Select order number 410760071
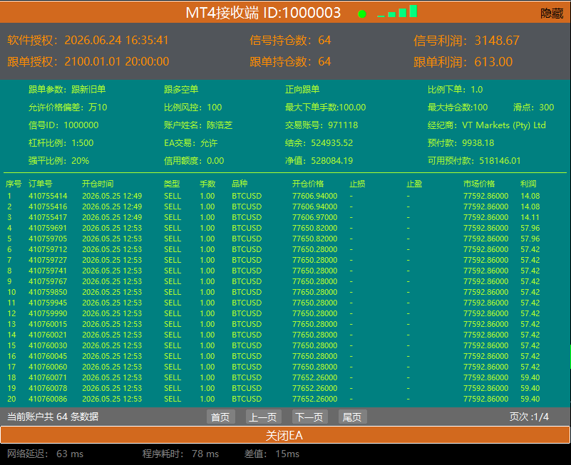Viewport: 571px width, 465px height. click(48, 377)
